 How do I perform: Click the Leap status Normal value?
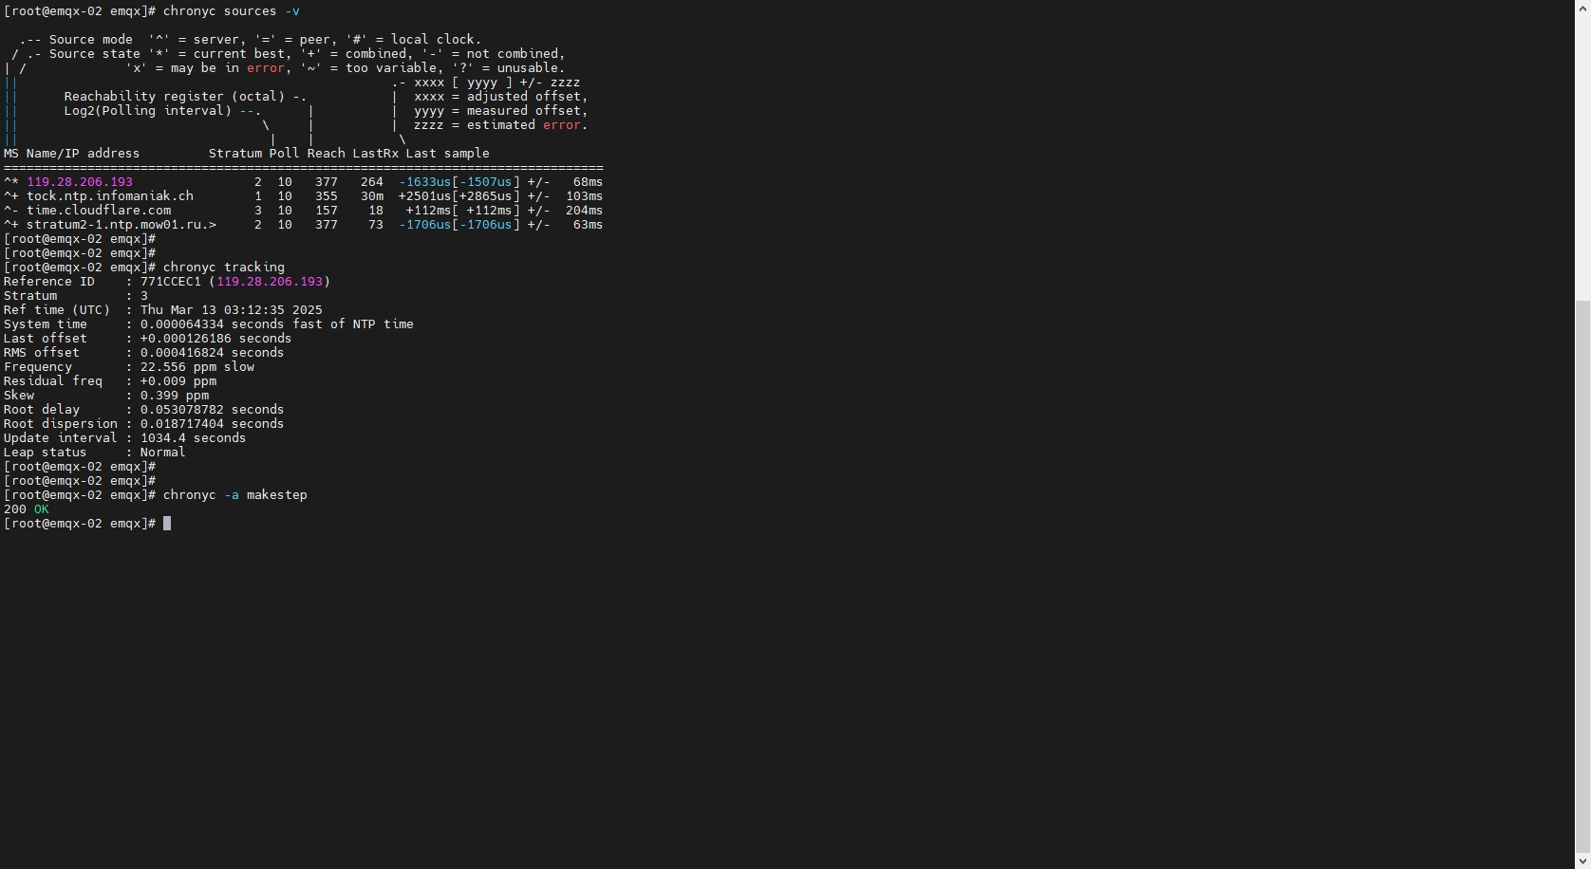click(163, 453)
